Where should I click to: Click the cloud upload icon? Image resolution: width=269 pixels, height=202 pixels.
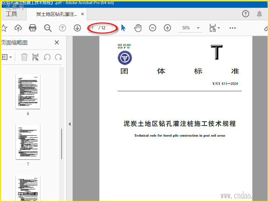tap(18, 28)
